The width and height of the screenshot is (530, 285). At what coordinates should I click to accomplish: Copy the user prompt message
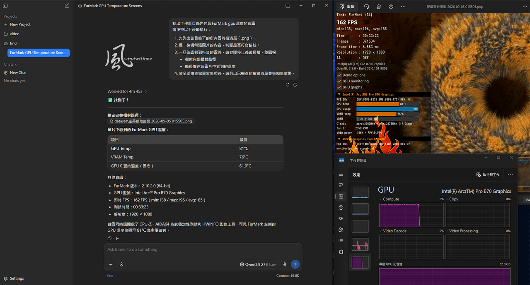pos(295,85)
